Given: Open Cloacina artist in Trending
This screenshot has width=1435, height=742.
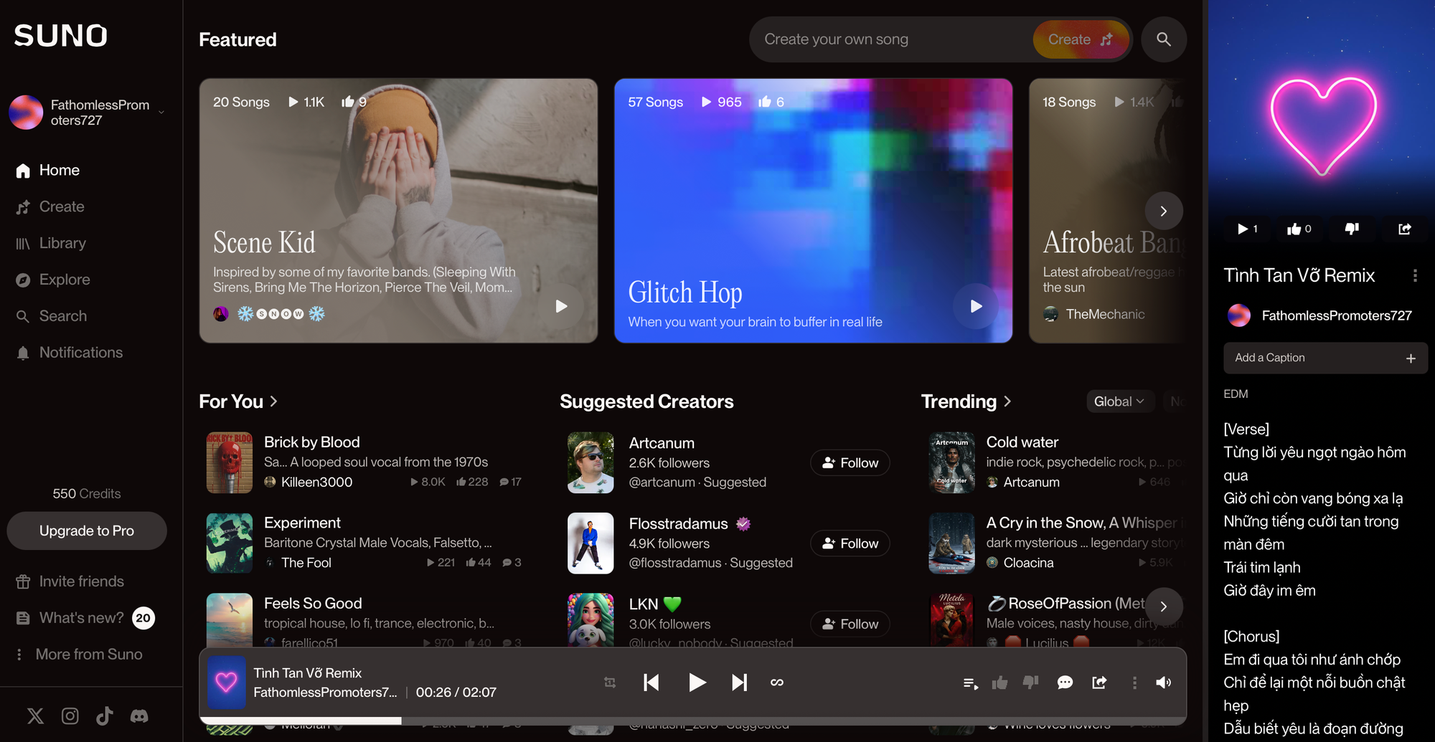Looking at the screenshot, I should 1028,563.
